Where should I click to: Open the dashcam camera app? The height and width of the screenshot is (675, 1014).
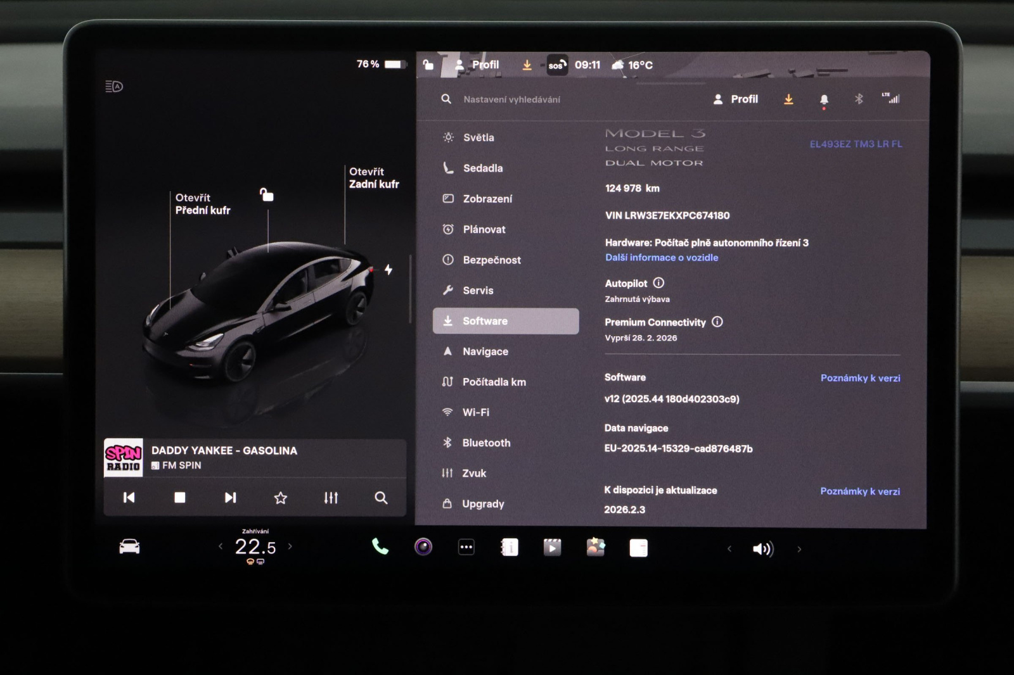[x=423, y=546]
